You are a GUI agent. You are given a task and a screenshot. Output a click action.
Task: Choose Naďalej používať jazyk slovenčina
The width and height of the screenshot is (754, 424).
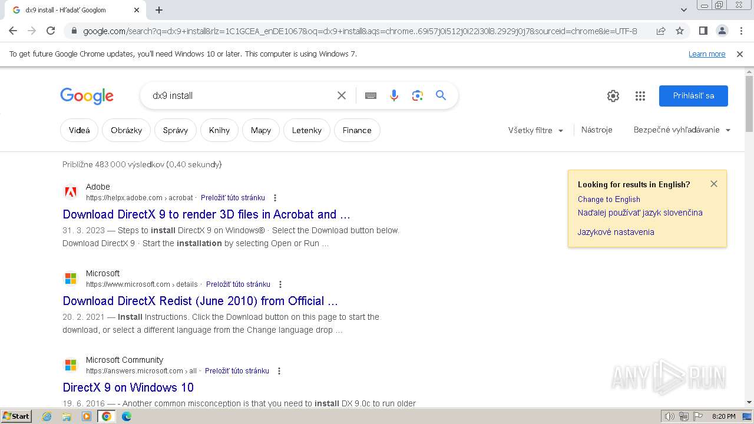coord(640,213)
